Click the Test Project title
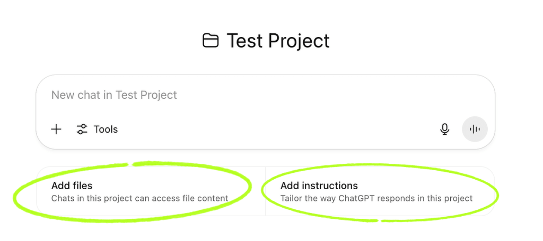The image size is (543, 241). coord(278,41)
